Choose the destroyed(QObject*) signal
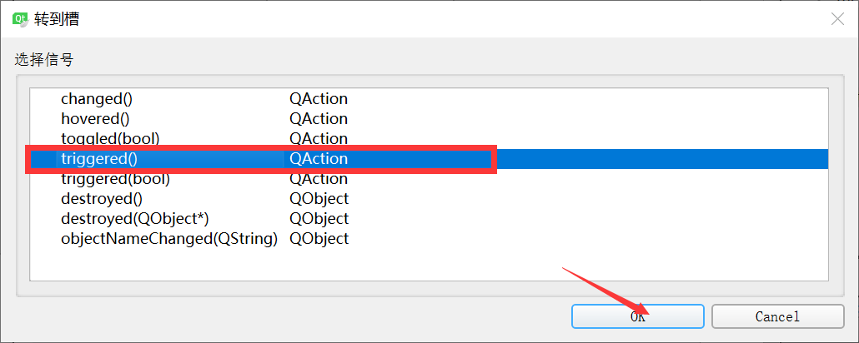Screen dimensions: 859x343 tap(135, 218)
